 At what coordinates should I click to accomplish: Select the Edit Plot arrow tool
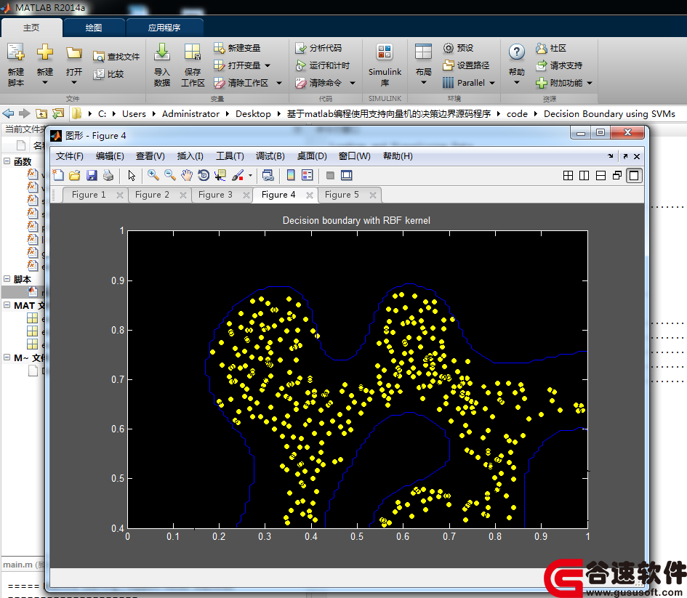[x=132, y=176]
